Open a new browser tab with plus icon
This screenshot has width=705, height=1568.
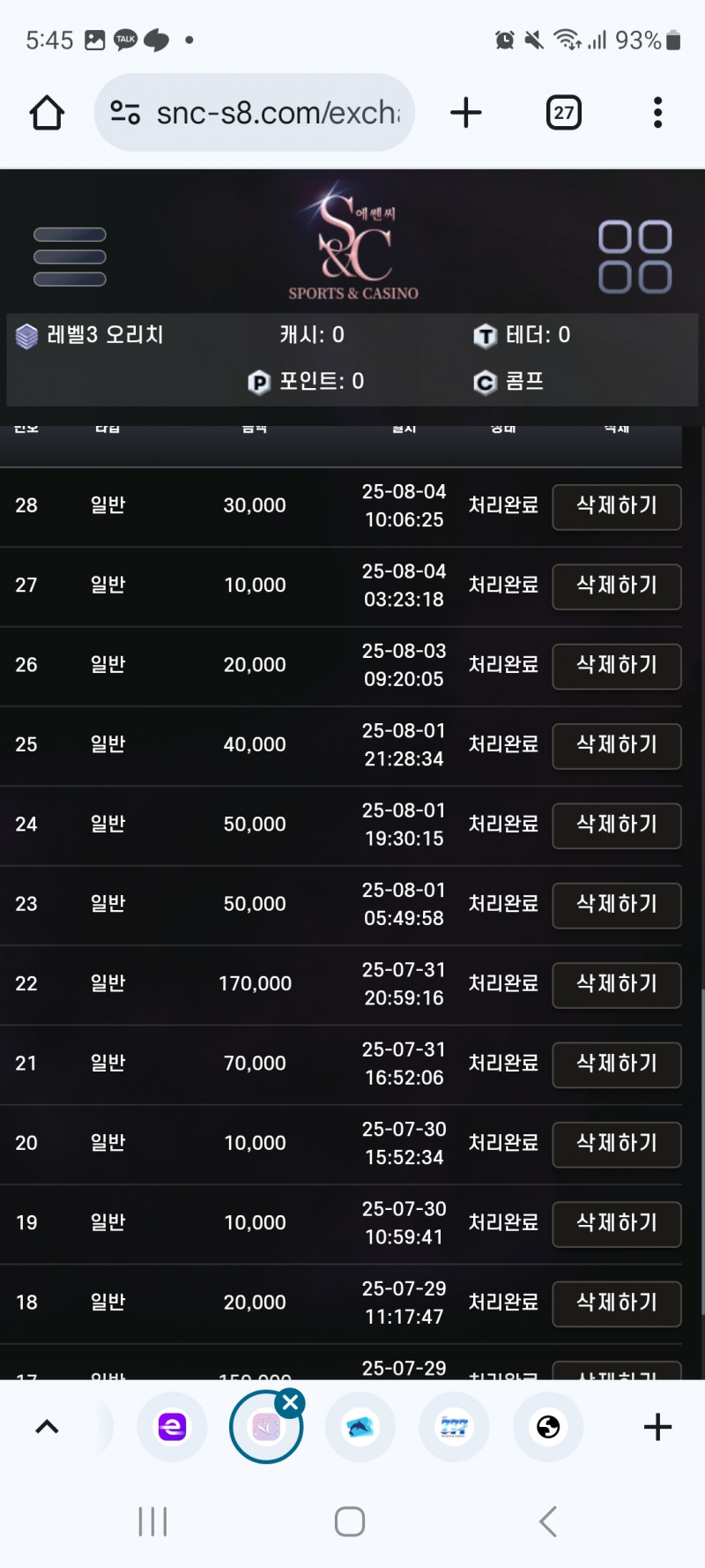[465, 113]
